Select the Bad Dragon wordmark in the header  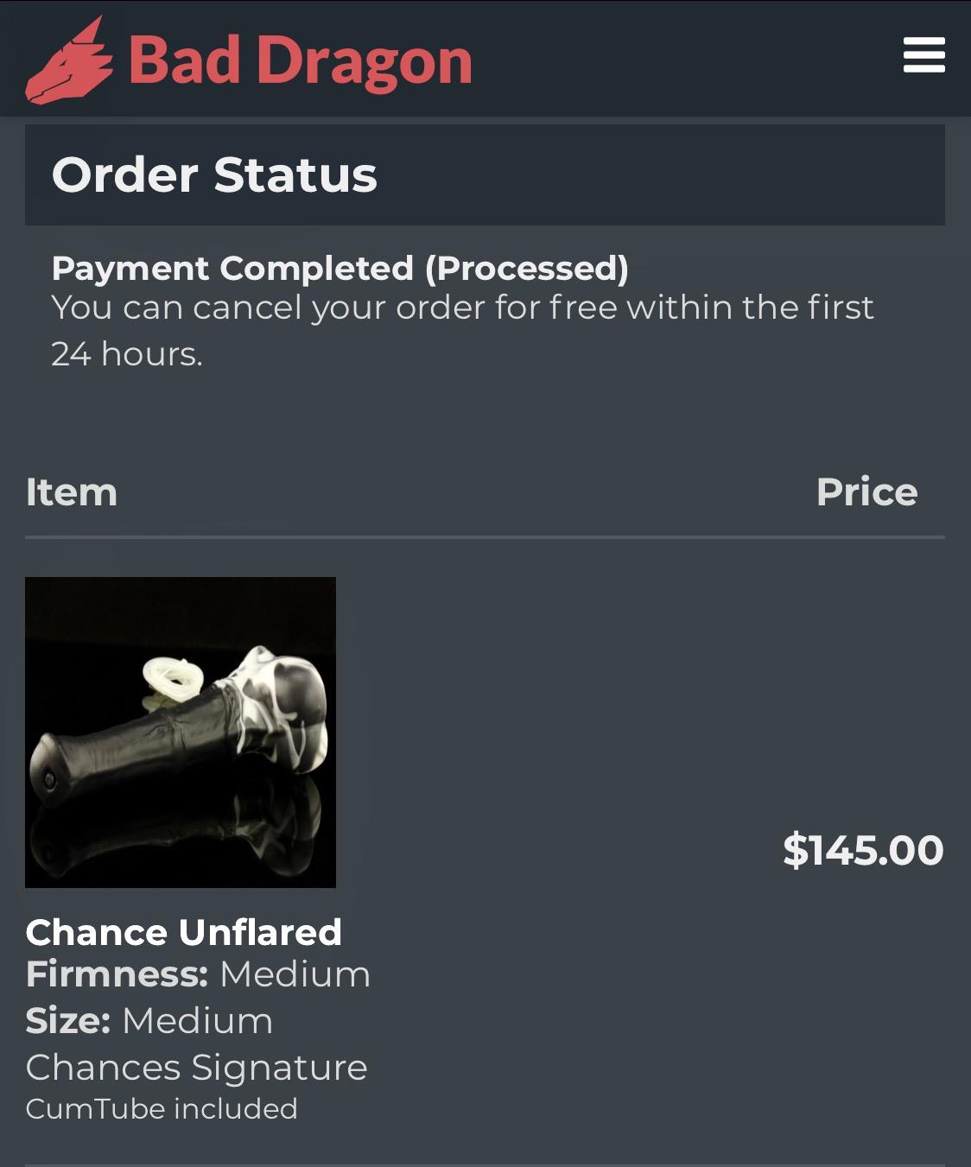(x=298, y=60)
